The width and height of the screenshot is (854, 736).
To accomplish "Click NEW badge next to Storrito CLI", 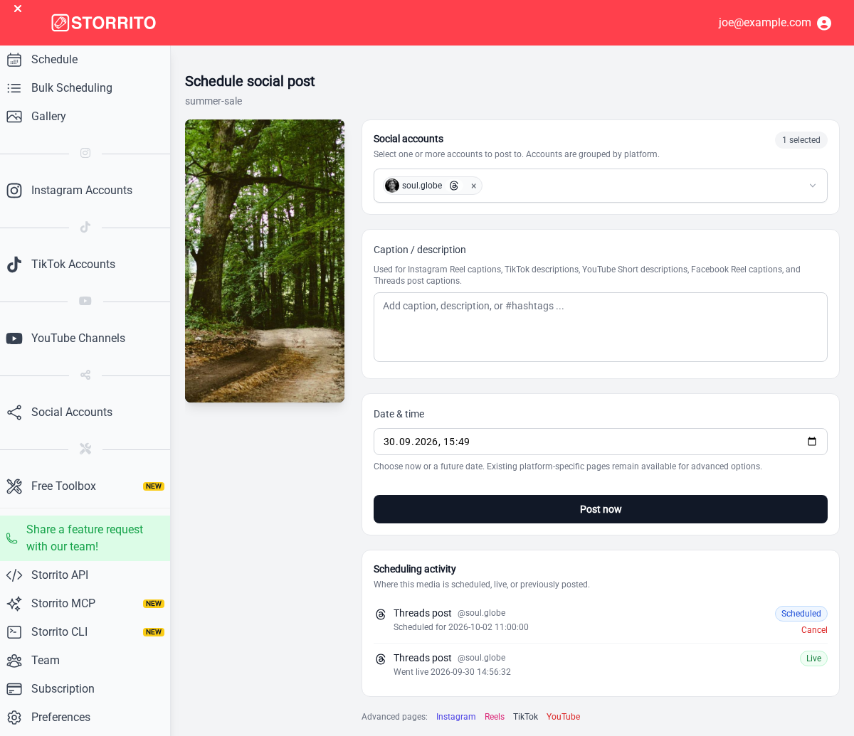I will [x=154, y=632].
